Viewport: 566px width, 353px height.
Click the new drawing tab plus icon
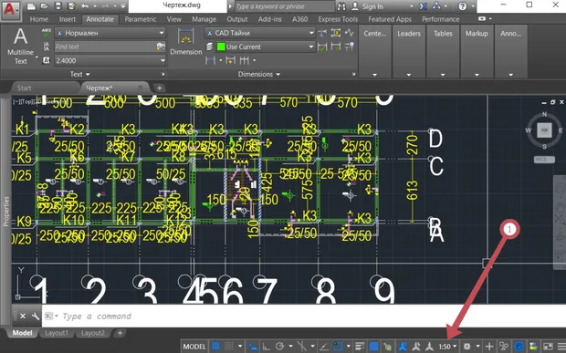159,88
